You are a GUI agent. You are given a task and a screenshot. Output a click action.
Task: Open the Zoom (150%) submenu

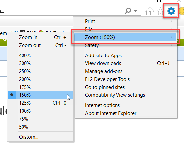point(125,37)
